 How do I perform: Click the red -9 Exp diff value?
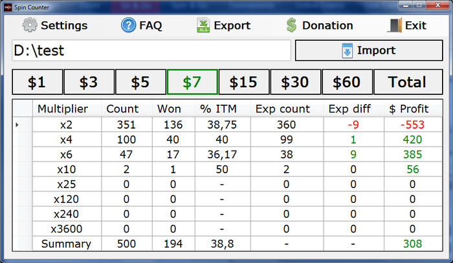pos(353,125)
